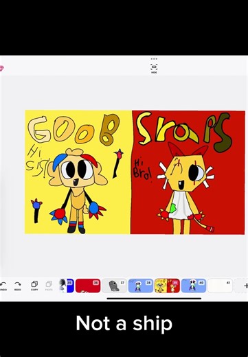Click the Hide interface icon
The height and width of the screenshot is (357, 248).
154,68
